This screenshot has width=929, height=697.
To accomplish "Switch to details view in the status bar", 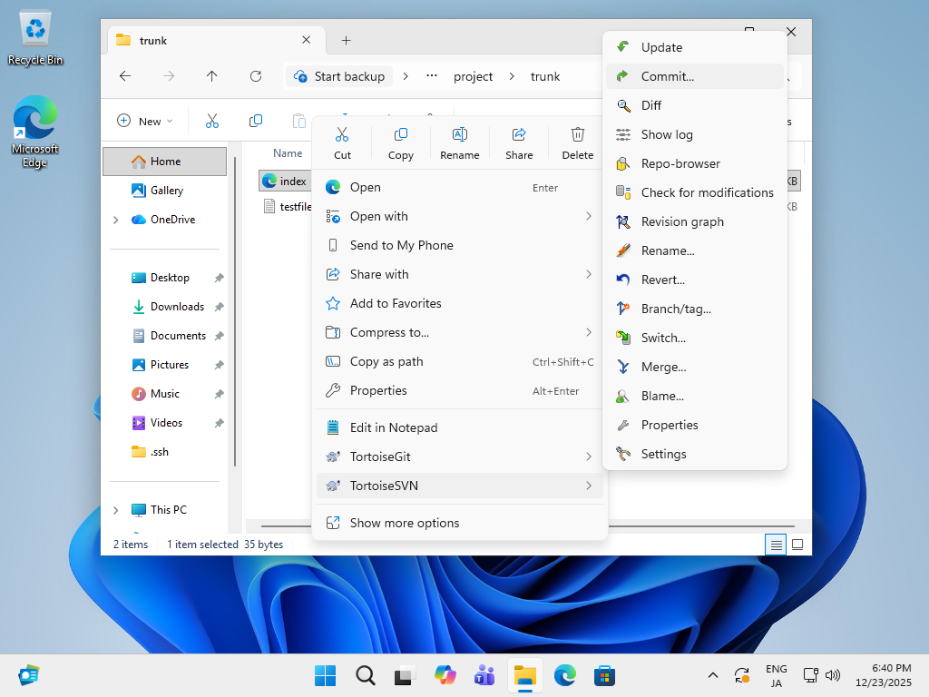I will (x=776, y=544).
